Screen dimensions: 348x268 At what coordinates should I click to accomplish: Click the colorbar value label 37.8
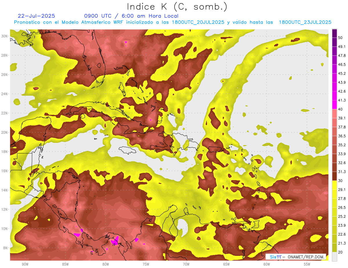pyautogui.click(x=341, y=127)
